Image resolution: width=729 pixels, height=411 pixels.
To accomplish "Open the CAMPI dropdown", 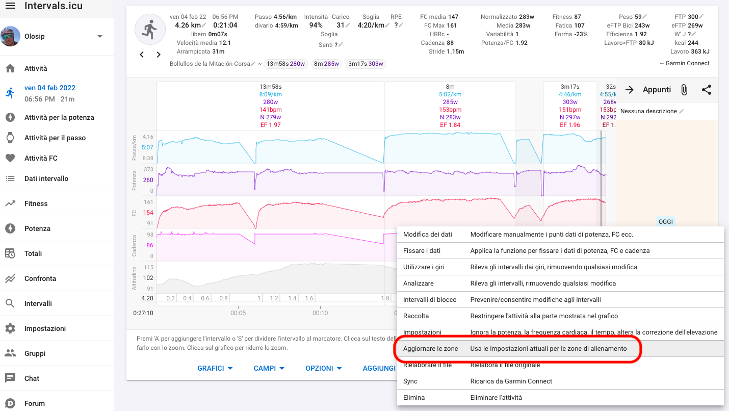I will pos(269,368).
